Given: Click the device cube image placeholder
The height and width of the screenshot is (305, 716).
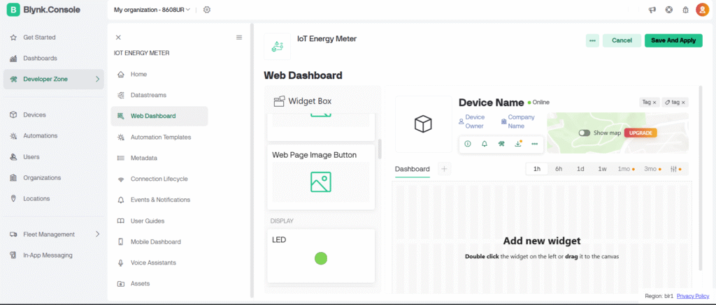Looking at the screenshot, I should pos(423,124).
